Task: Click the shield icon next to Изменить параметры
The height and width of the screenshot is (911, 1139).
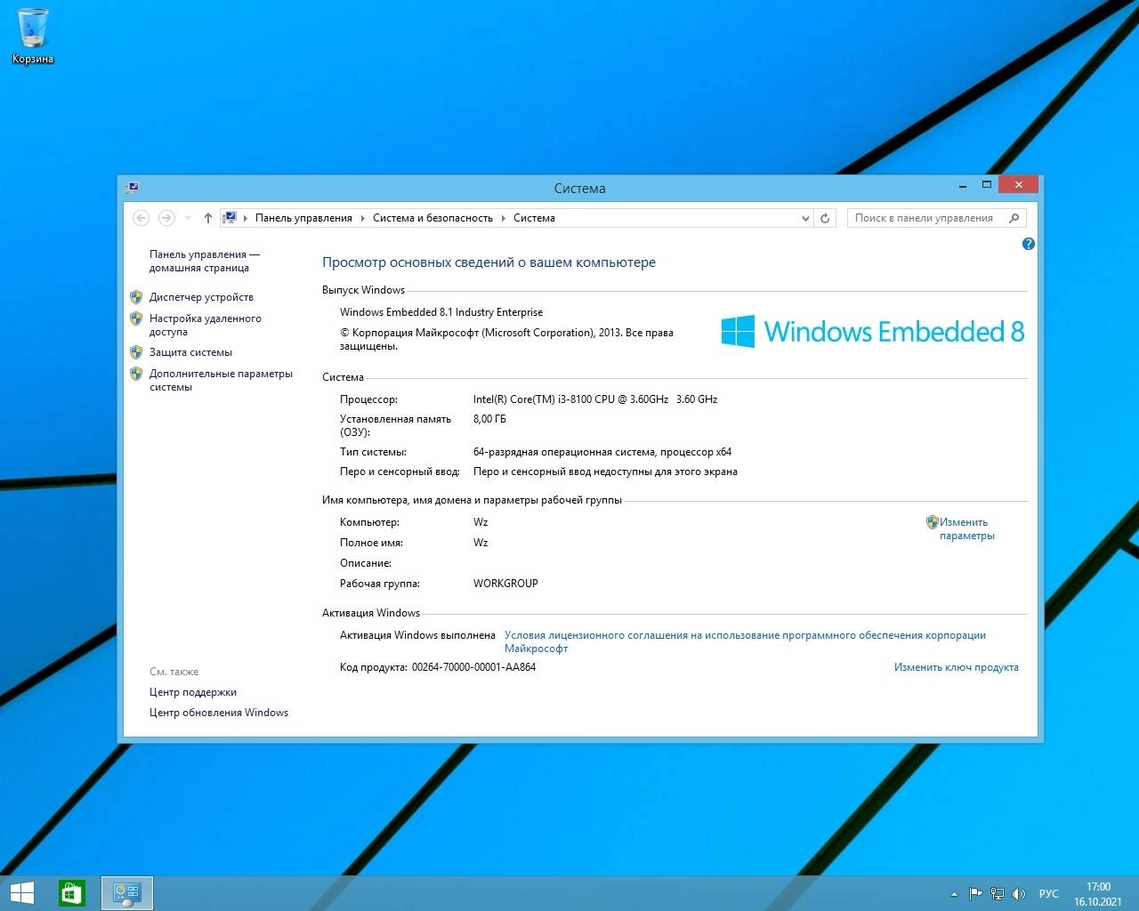Action: tap(932, 522)
